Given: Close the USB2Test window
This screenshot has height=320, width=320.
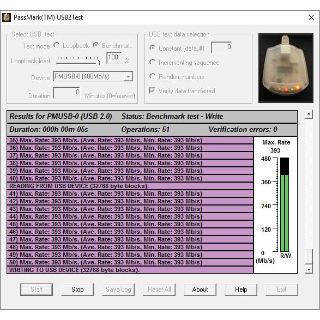Looking at the screenshot, I should (311, 17).
